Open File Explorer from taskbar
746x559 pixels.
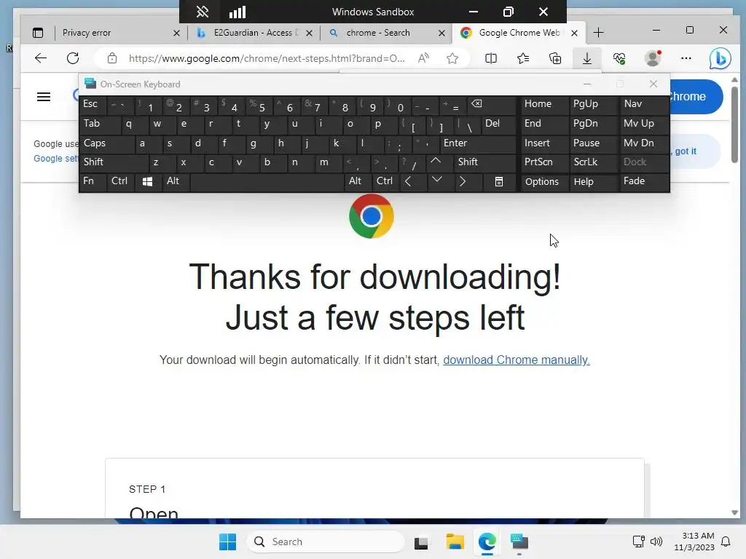tap(455, 542)
